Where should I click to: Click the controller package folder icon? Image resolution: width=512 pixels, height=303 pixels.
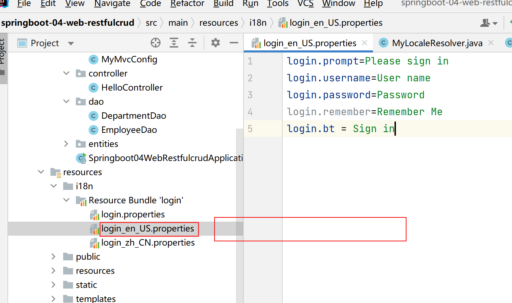pyautogui.click(x=81, y=74)
